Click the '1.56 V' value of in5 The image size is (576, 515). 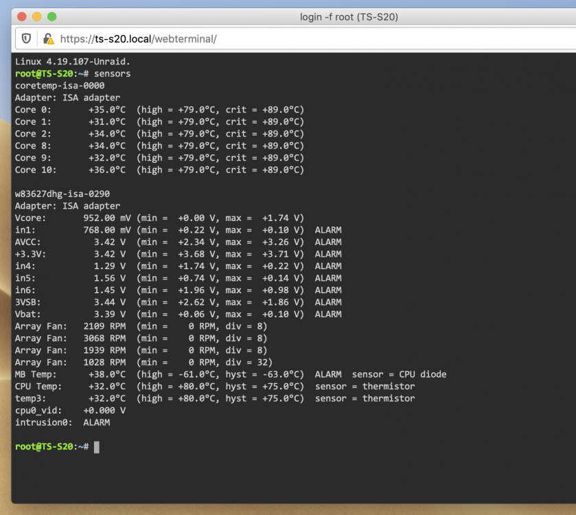109,278
